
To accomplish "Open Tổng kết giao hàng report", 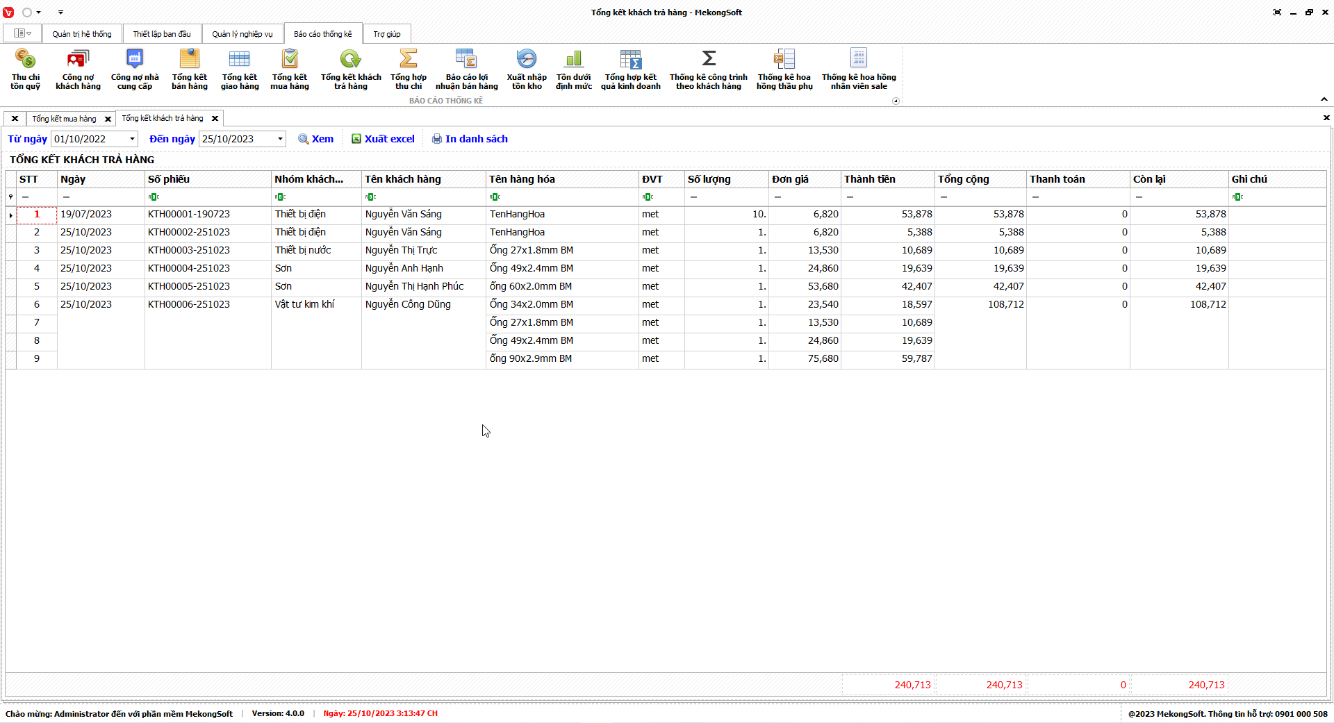I will (240, 69).
